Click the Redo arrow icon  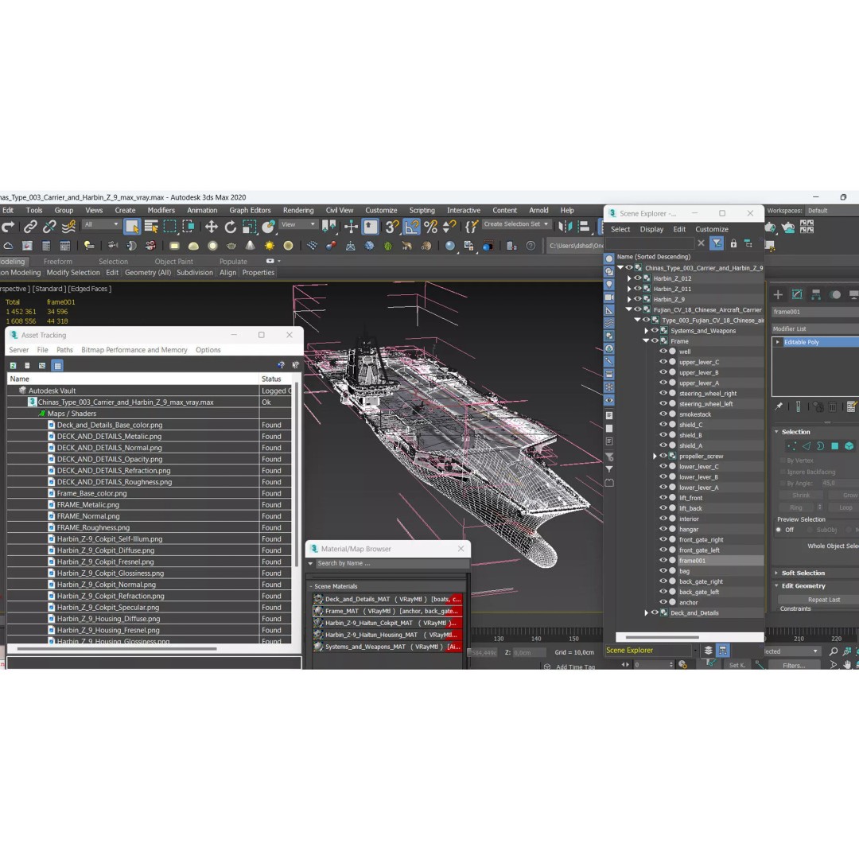coord(8,226)
